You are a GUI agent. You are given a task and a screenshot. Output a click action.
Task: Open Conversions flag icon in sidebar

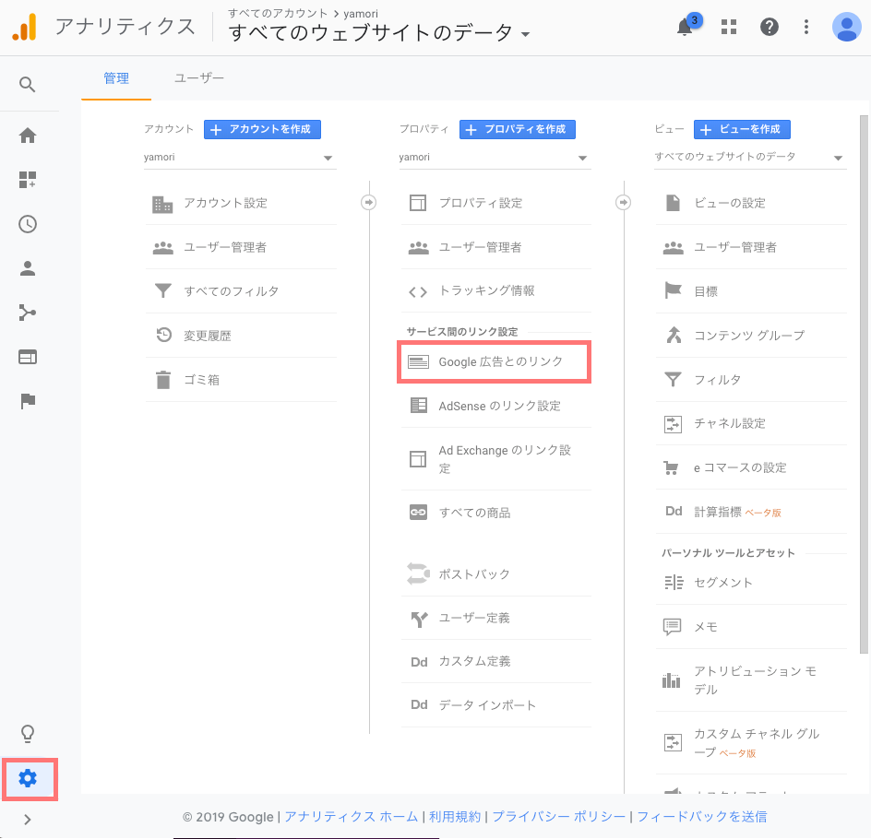28,401
